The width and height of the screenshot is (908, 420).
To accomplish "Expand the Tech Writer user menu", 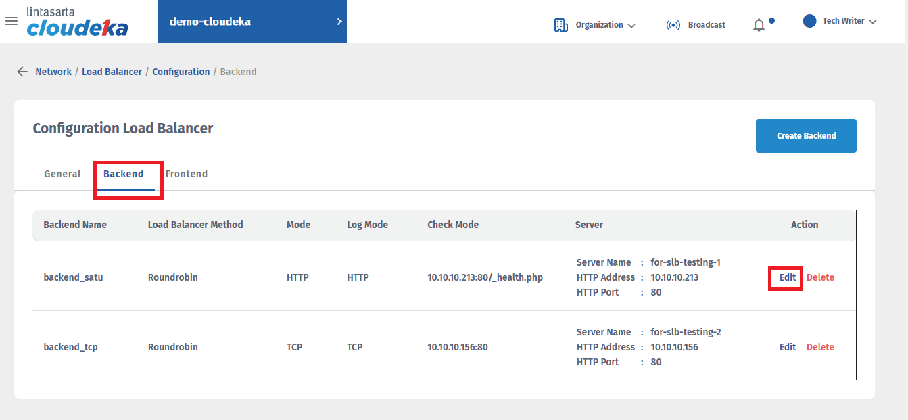I will [872, 22].
